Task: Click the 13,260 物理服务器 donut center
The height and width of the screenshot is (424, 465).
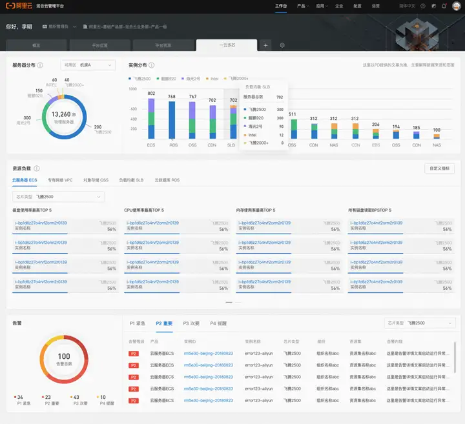Action: coord(64,117)
